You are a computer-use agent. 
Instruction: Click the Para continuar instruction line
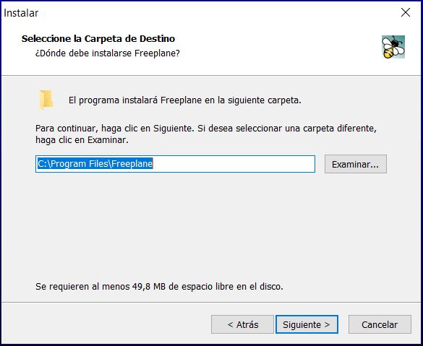coord(206,129)
